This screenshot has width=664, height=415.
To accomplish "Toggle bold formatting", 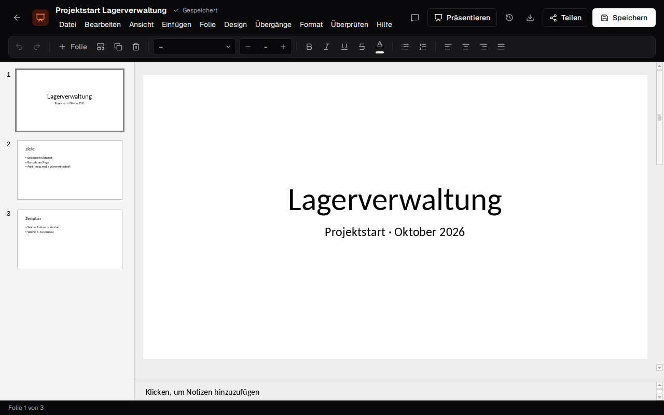I will (x=309, y=47).
